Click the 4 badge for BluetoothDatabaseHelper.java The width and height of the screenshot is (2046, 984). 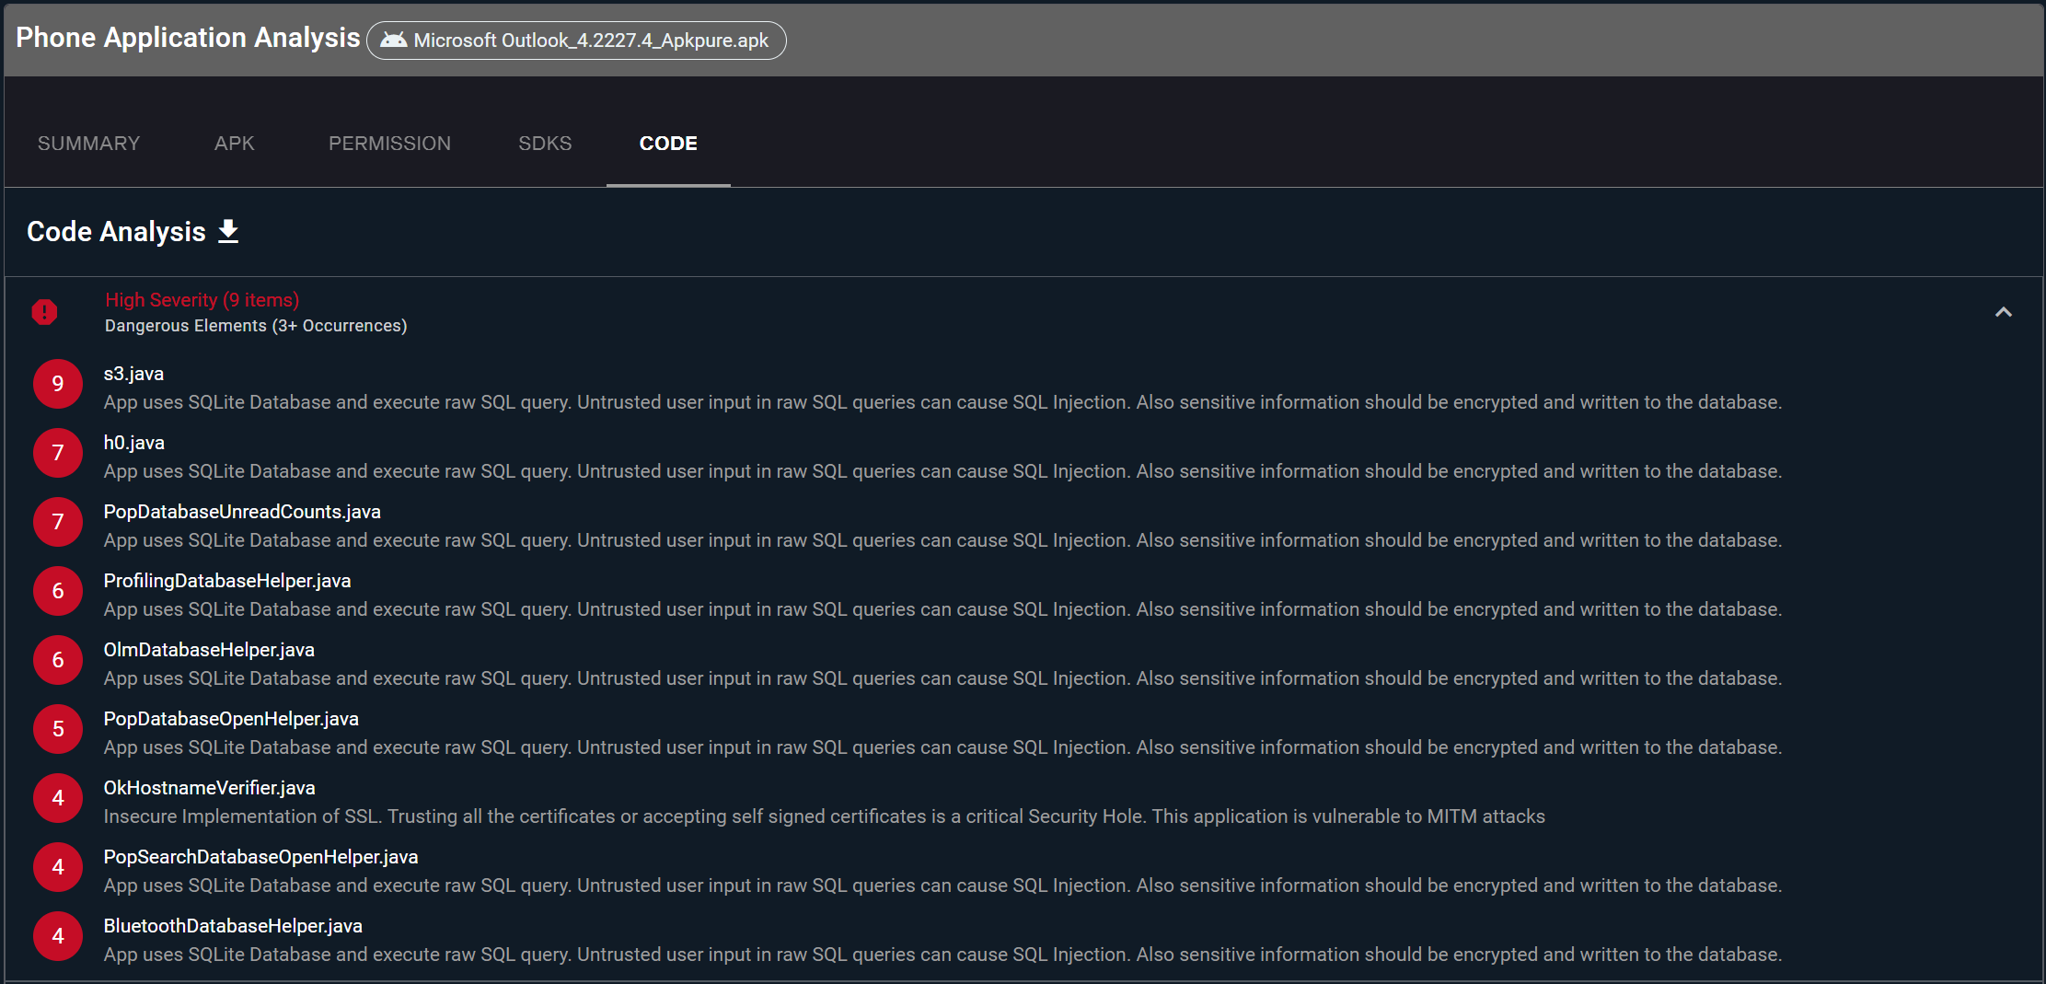coord(58,936)
